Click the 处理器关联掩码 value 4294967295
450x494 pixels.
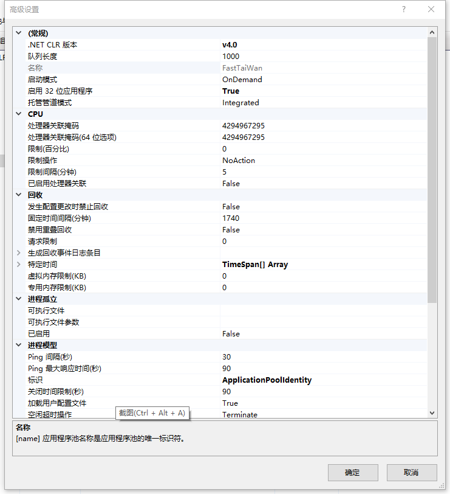244,126
